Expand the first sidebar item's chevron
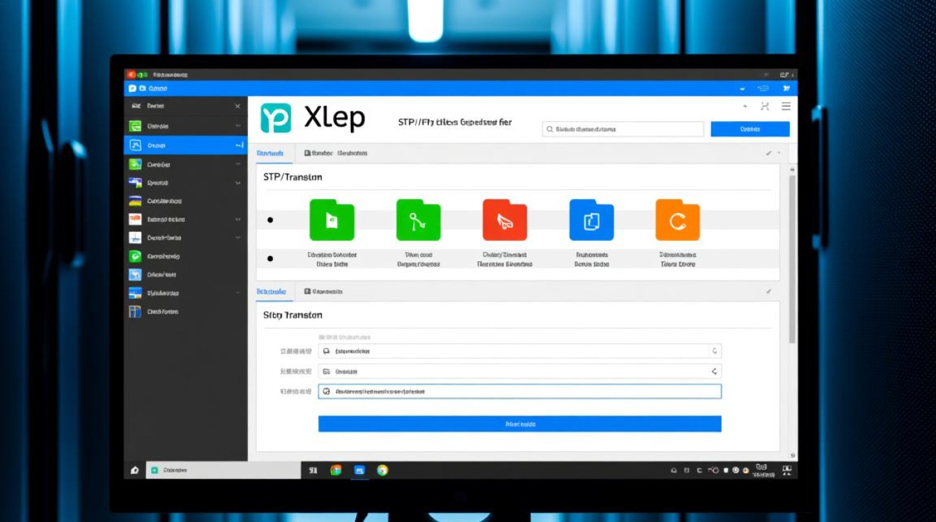Viewport: 936px width, 522px height. point(237,126)
